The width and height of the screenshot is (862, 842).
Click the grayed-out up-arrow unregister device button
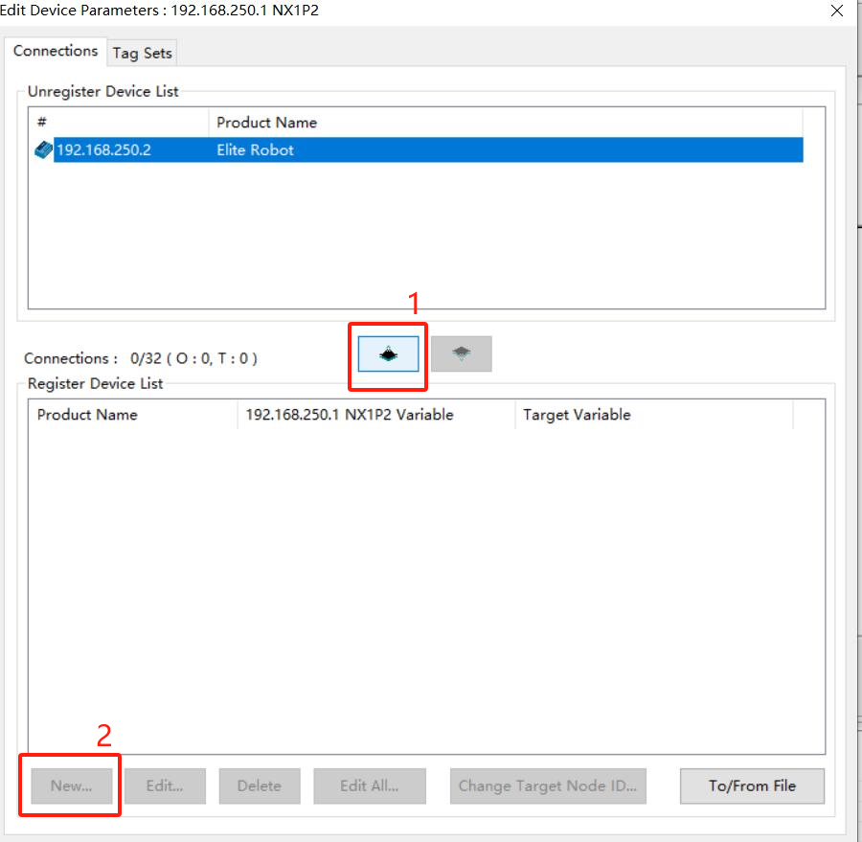pos(461,354)
